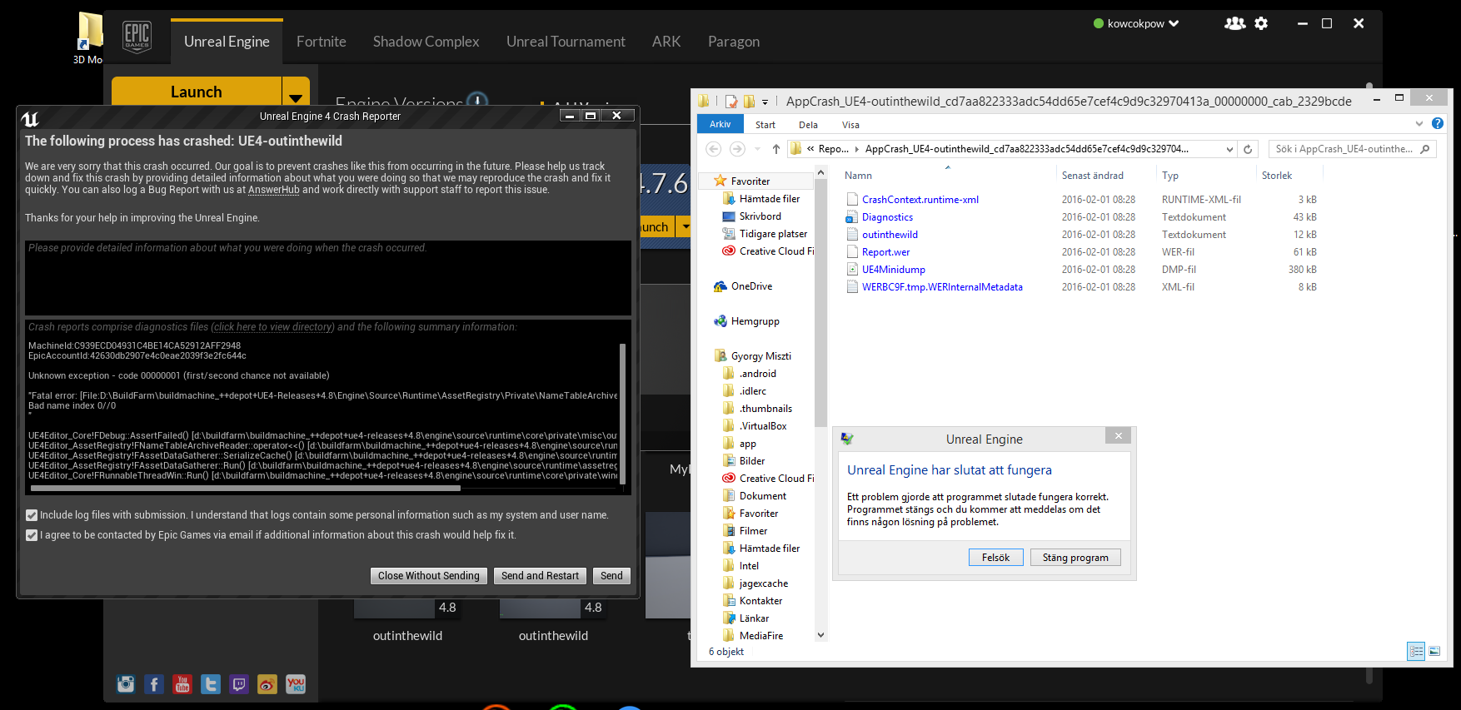
Task: Open the Youku social icon
Action: pos(296,684)
